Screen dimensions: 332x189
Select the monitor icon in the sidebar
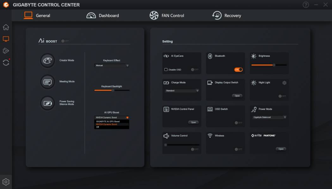[6, 39]
